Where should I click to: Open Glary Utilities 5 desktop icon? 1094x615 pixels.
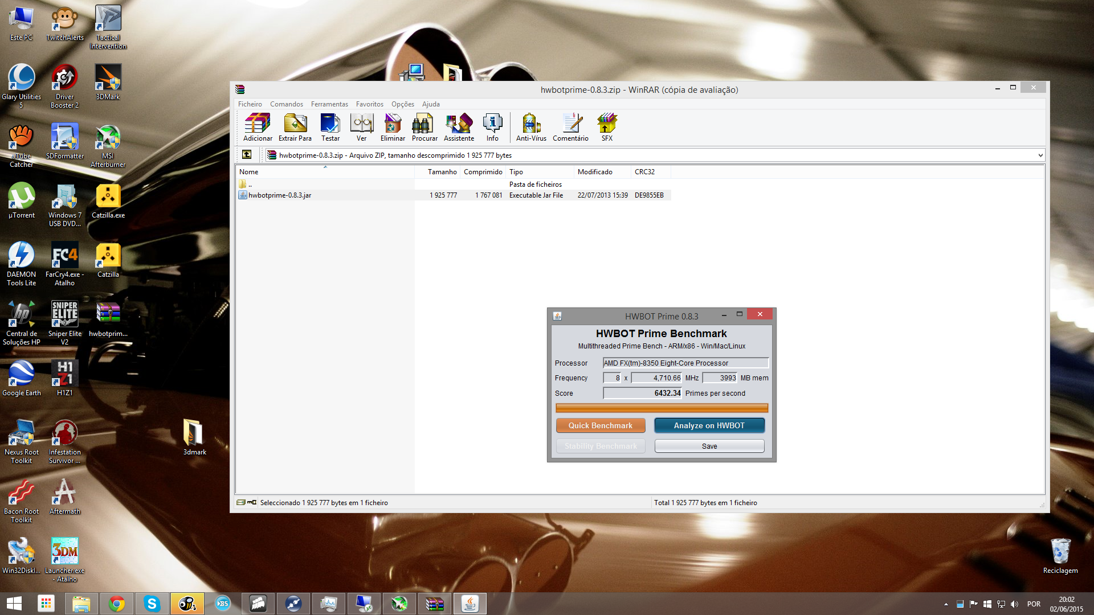coord(22,86)
